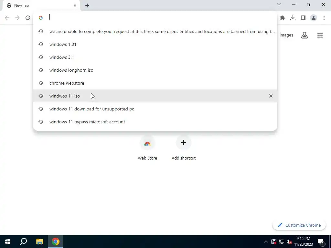The width and height of the screenshot is (331, 248).
Task: Click the tray icon with red dot
Action: pyautogui.click(x=274, y=242)
